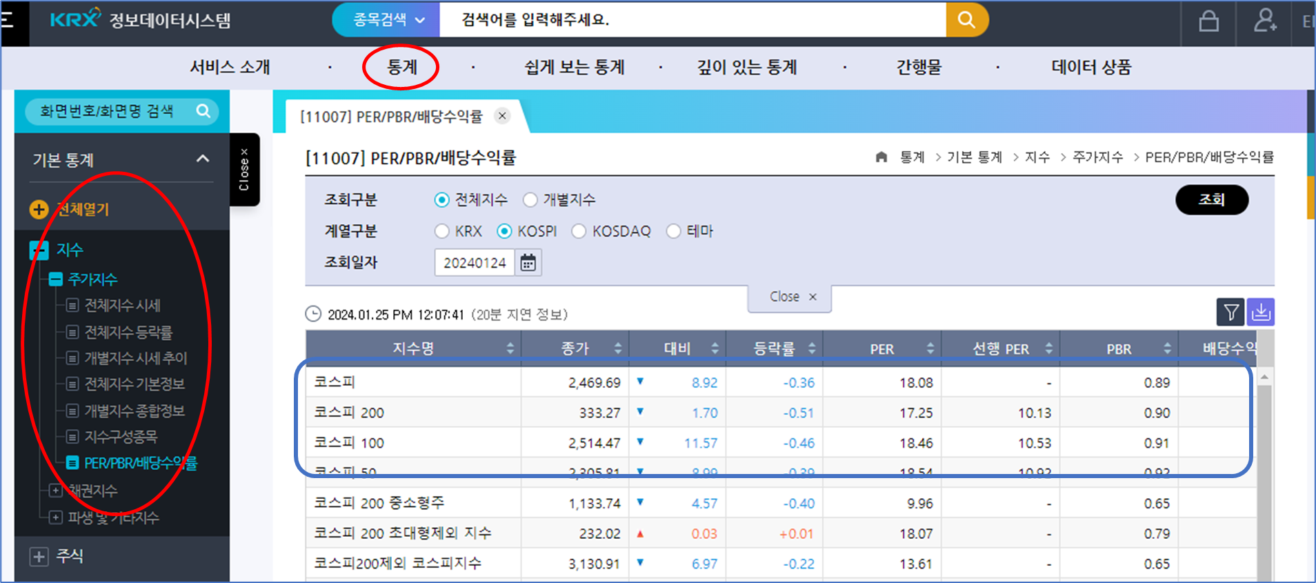1316x583 pixels.
Task: Click the Close button below search panel
Action: coord(791,297)
